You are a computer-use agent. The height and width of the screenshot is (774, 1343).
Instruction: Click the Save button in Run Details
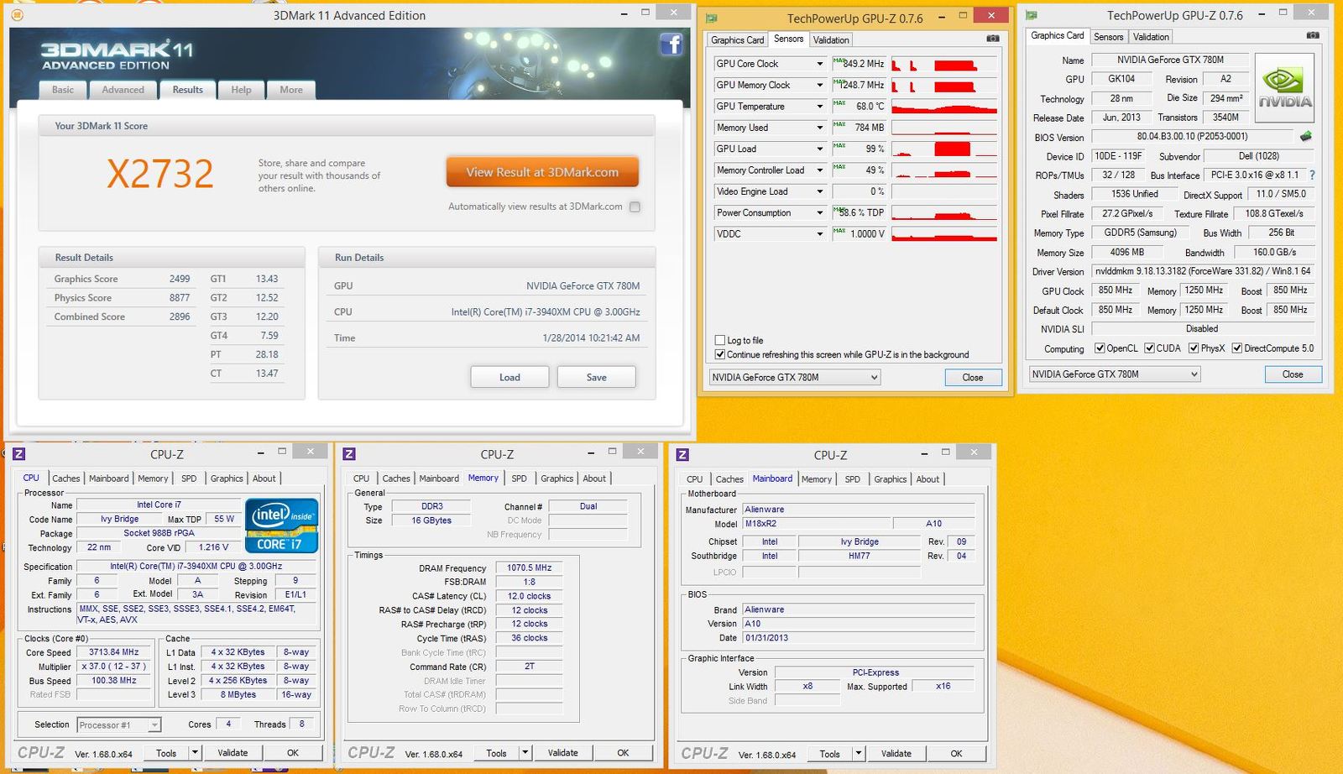point(597,377)
